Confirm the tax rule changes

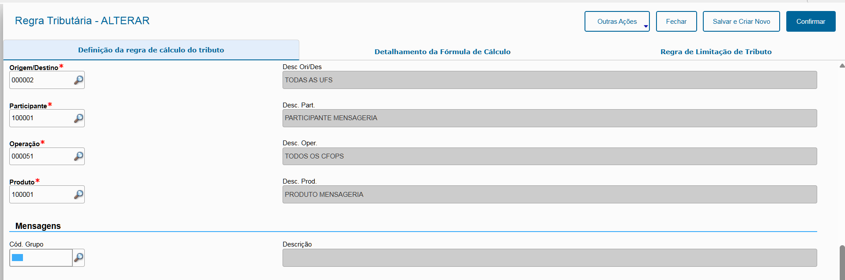pos(811,22)
